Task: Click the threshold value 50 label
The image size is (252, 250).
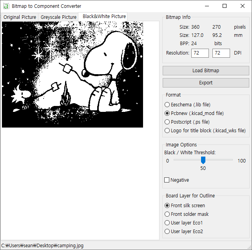Action: pos(203,168)
